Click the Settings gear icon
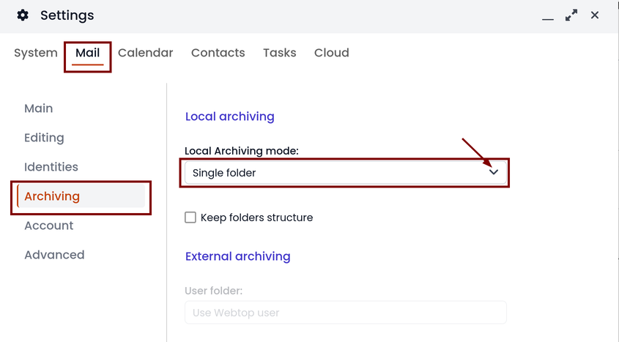Viewport: 619px width, 342px height. point(23,15)
